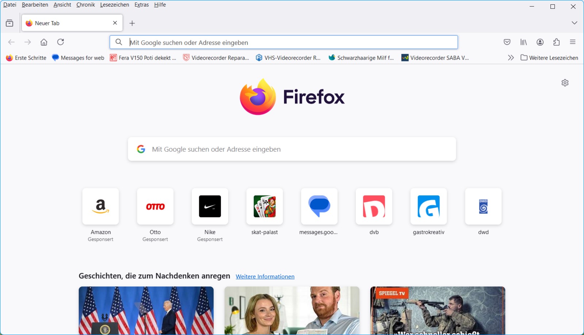Go back one page
Screen dimensions: 584x335
click(x=11, y=42)
